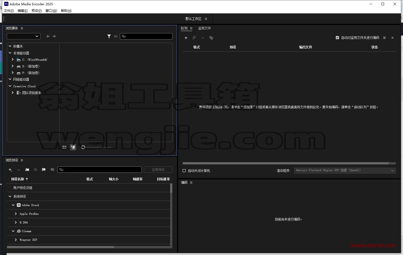The width and height of the screenshot is (403, 255).
Task: Click the Start Queue play button
Action: 393,38
